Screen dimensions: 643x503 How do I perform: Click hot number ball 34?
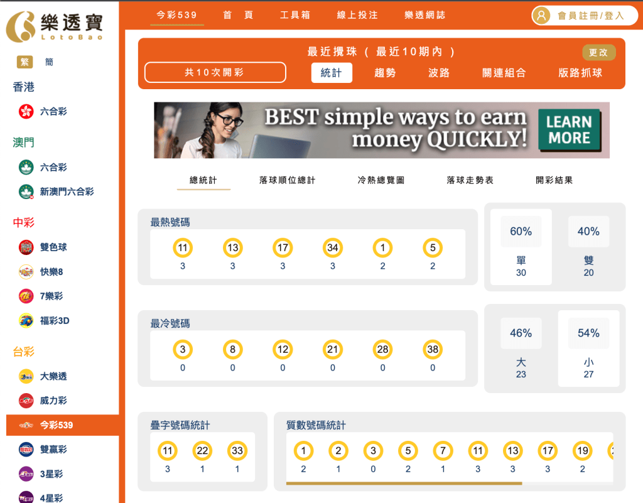coord(333,248)
